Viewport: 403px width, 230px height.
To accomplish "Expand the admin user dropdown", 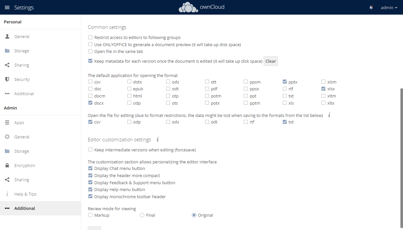I will (x=389, y=7).
